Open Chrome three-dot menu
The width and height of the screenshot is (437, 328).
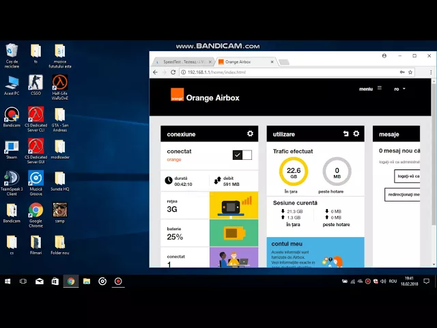tap(431, 72)
